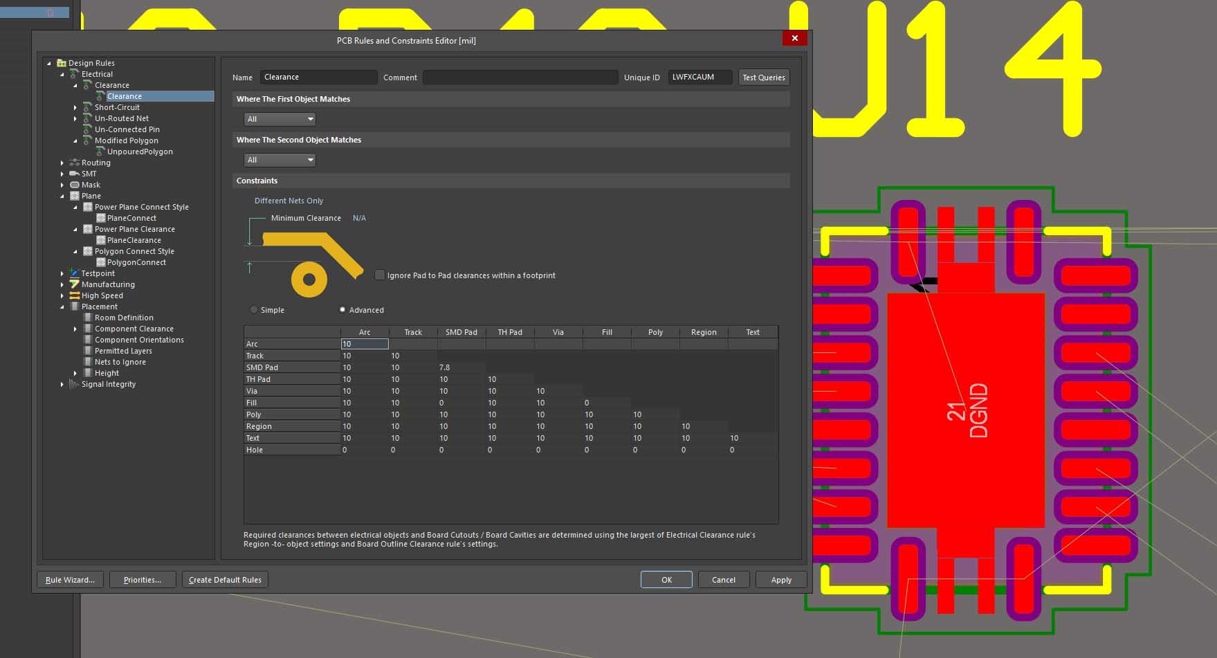Select the Simple constraint mode

(x=254, y=310)
